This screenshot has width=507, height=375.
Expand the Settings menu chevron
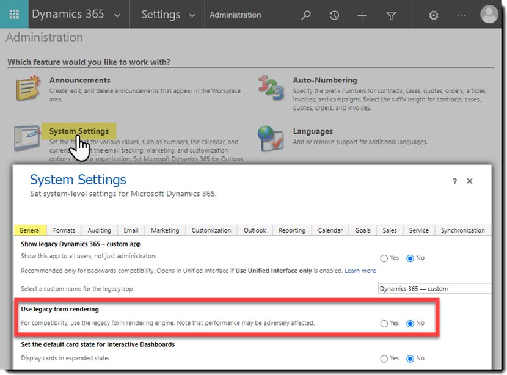coord(192,15)
